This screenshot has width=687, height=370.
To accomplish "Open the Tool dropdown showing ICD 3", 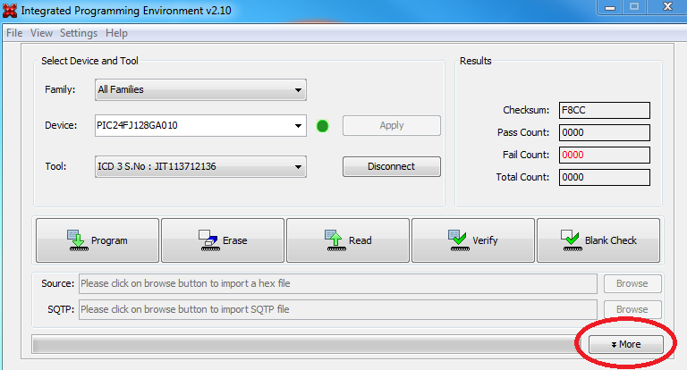I will (x=200, y=166).
